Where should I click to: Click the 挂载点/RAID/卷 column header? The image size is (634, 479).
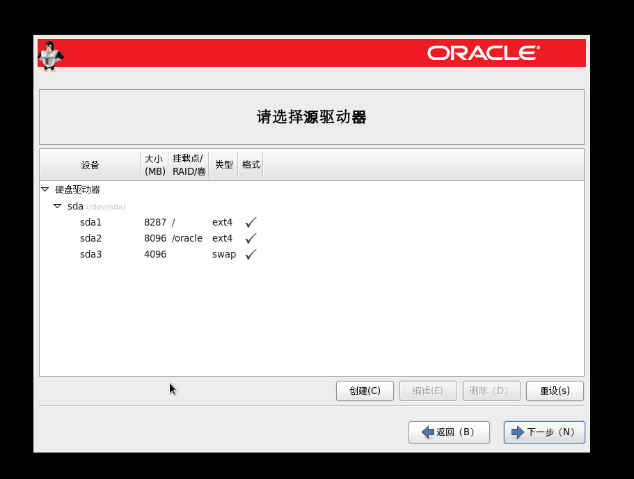click(188, 165)
